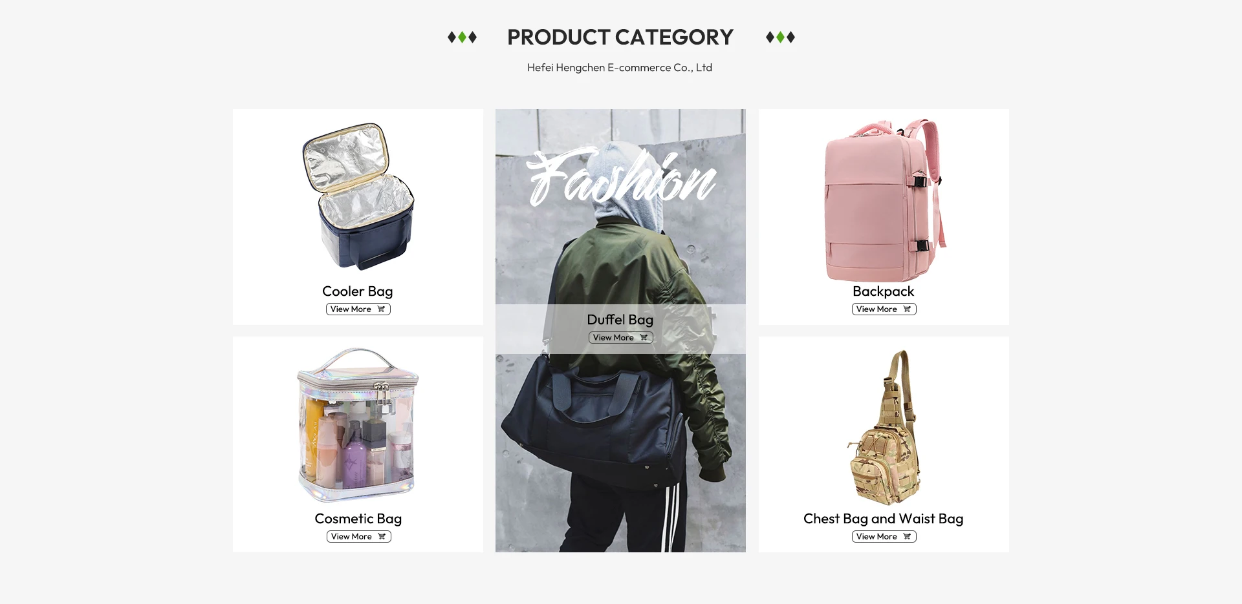Click the cart icon under Backpack
1242x604 pixels.
click(907, 309)
